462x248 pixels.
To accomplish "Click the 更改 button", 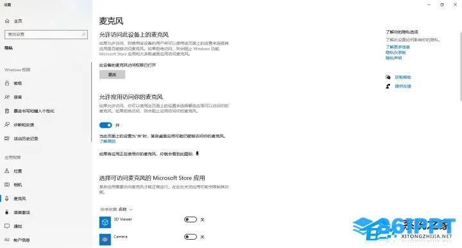I will click(112, 75).
